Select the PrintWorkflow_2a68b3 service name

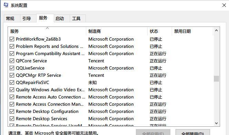pos(38,39)
